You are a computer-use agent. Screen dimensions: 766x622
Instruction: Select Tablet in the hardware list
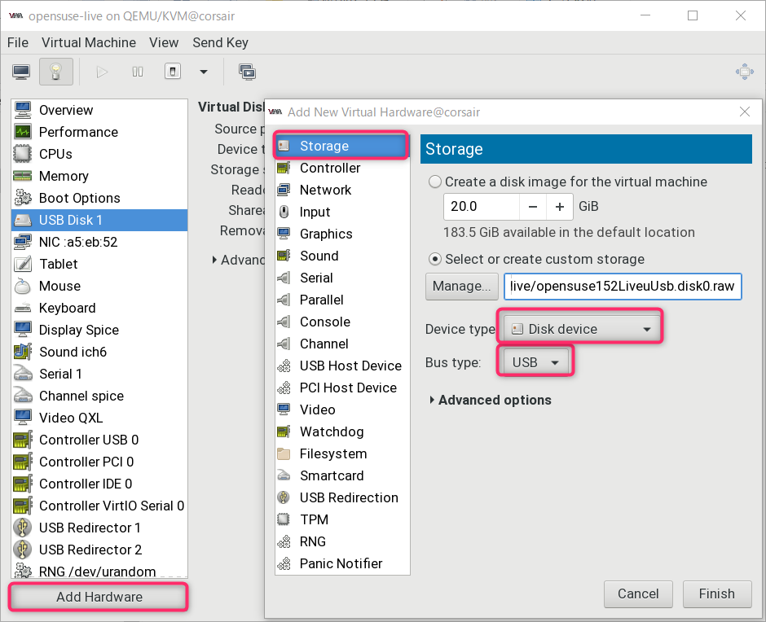[99, 264]
